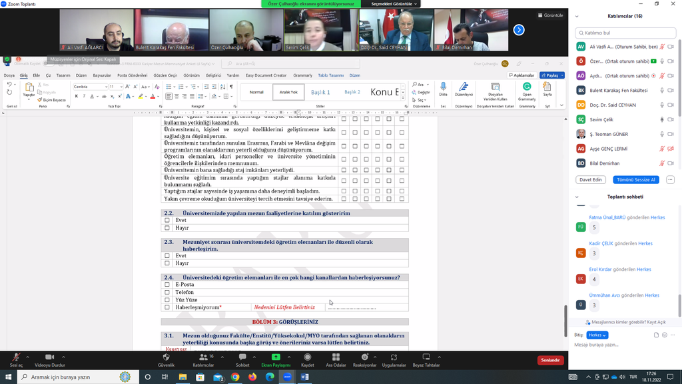Screen dimensions: 682x384
Task: Check the Telefon checkbox in question 2.4
Action: (167, 292)
